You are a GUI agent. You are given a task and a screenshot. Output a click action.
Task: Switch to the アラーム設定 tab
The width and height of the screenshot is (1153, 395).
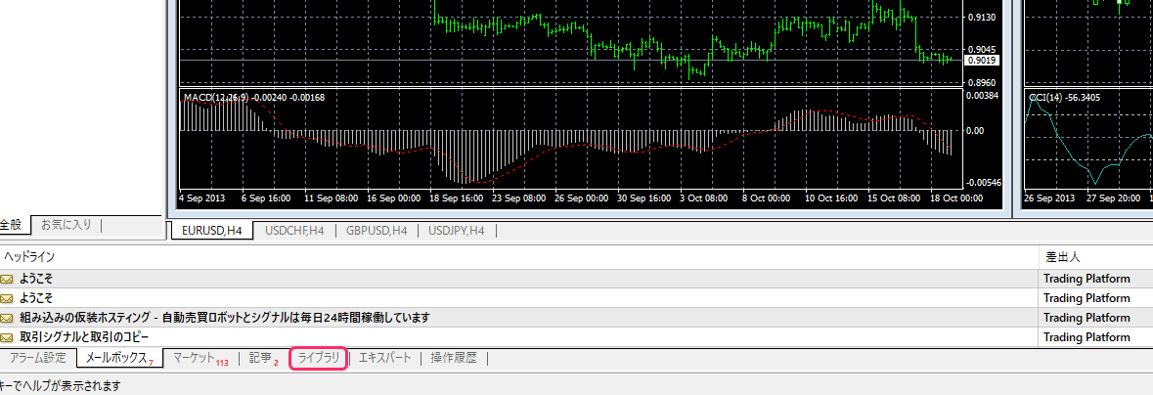[x=37, y=358]
